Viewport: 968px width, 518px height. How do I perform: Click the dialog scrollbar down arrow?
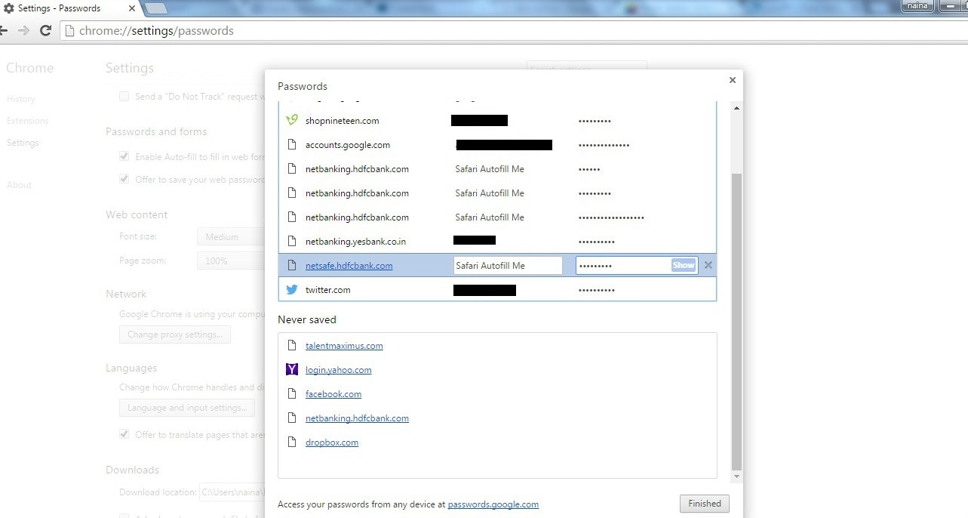pyautogui.click(x=737, y=478)
